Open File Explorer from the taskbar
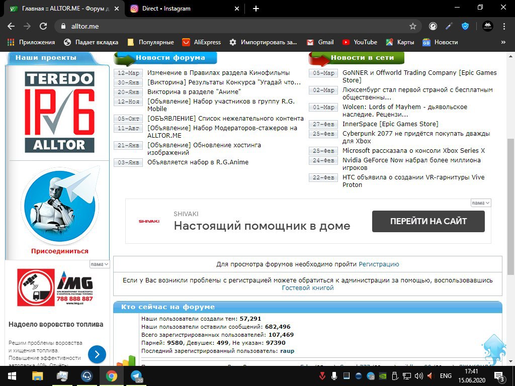Image resolution: width=515 pixels, height=386 pixels. [x=37, y=376]
